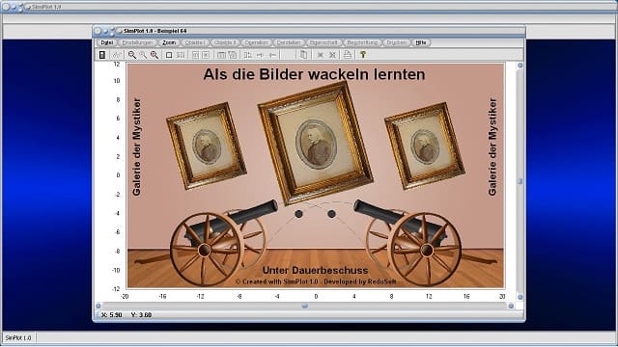The height and width of the screenshot is (347, 618).
Task: Open the Operation menu
Action: click(256, 42)
